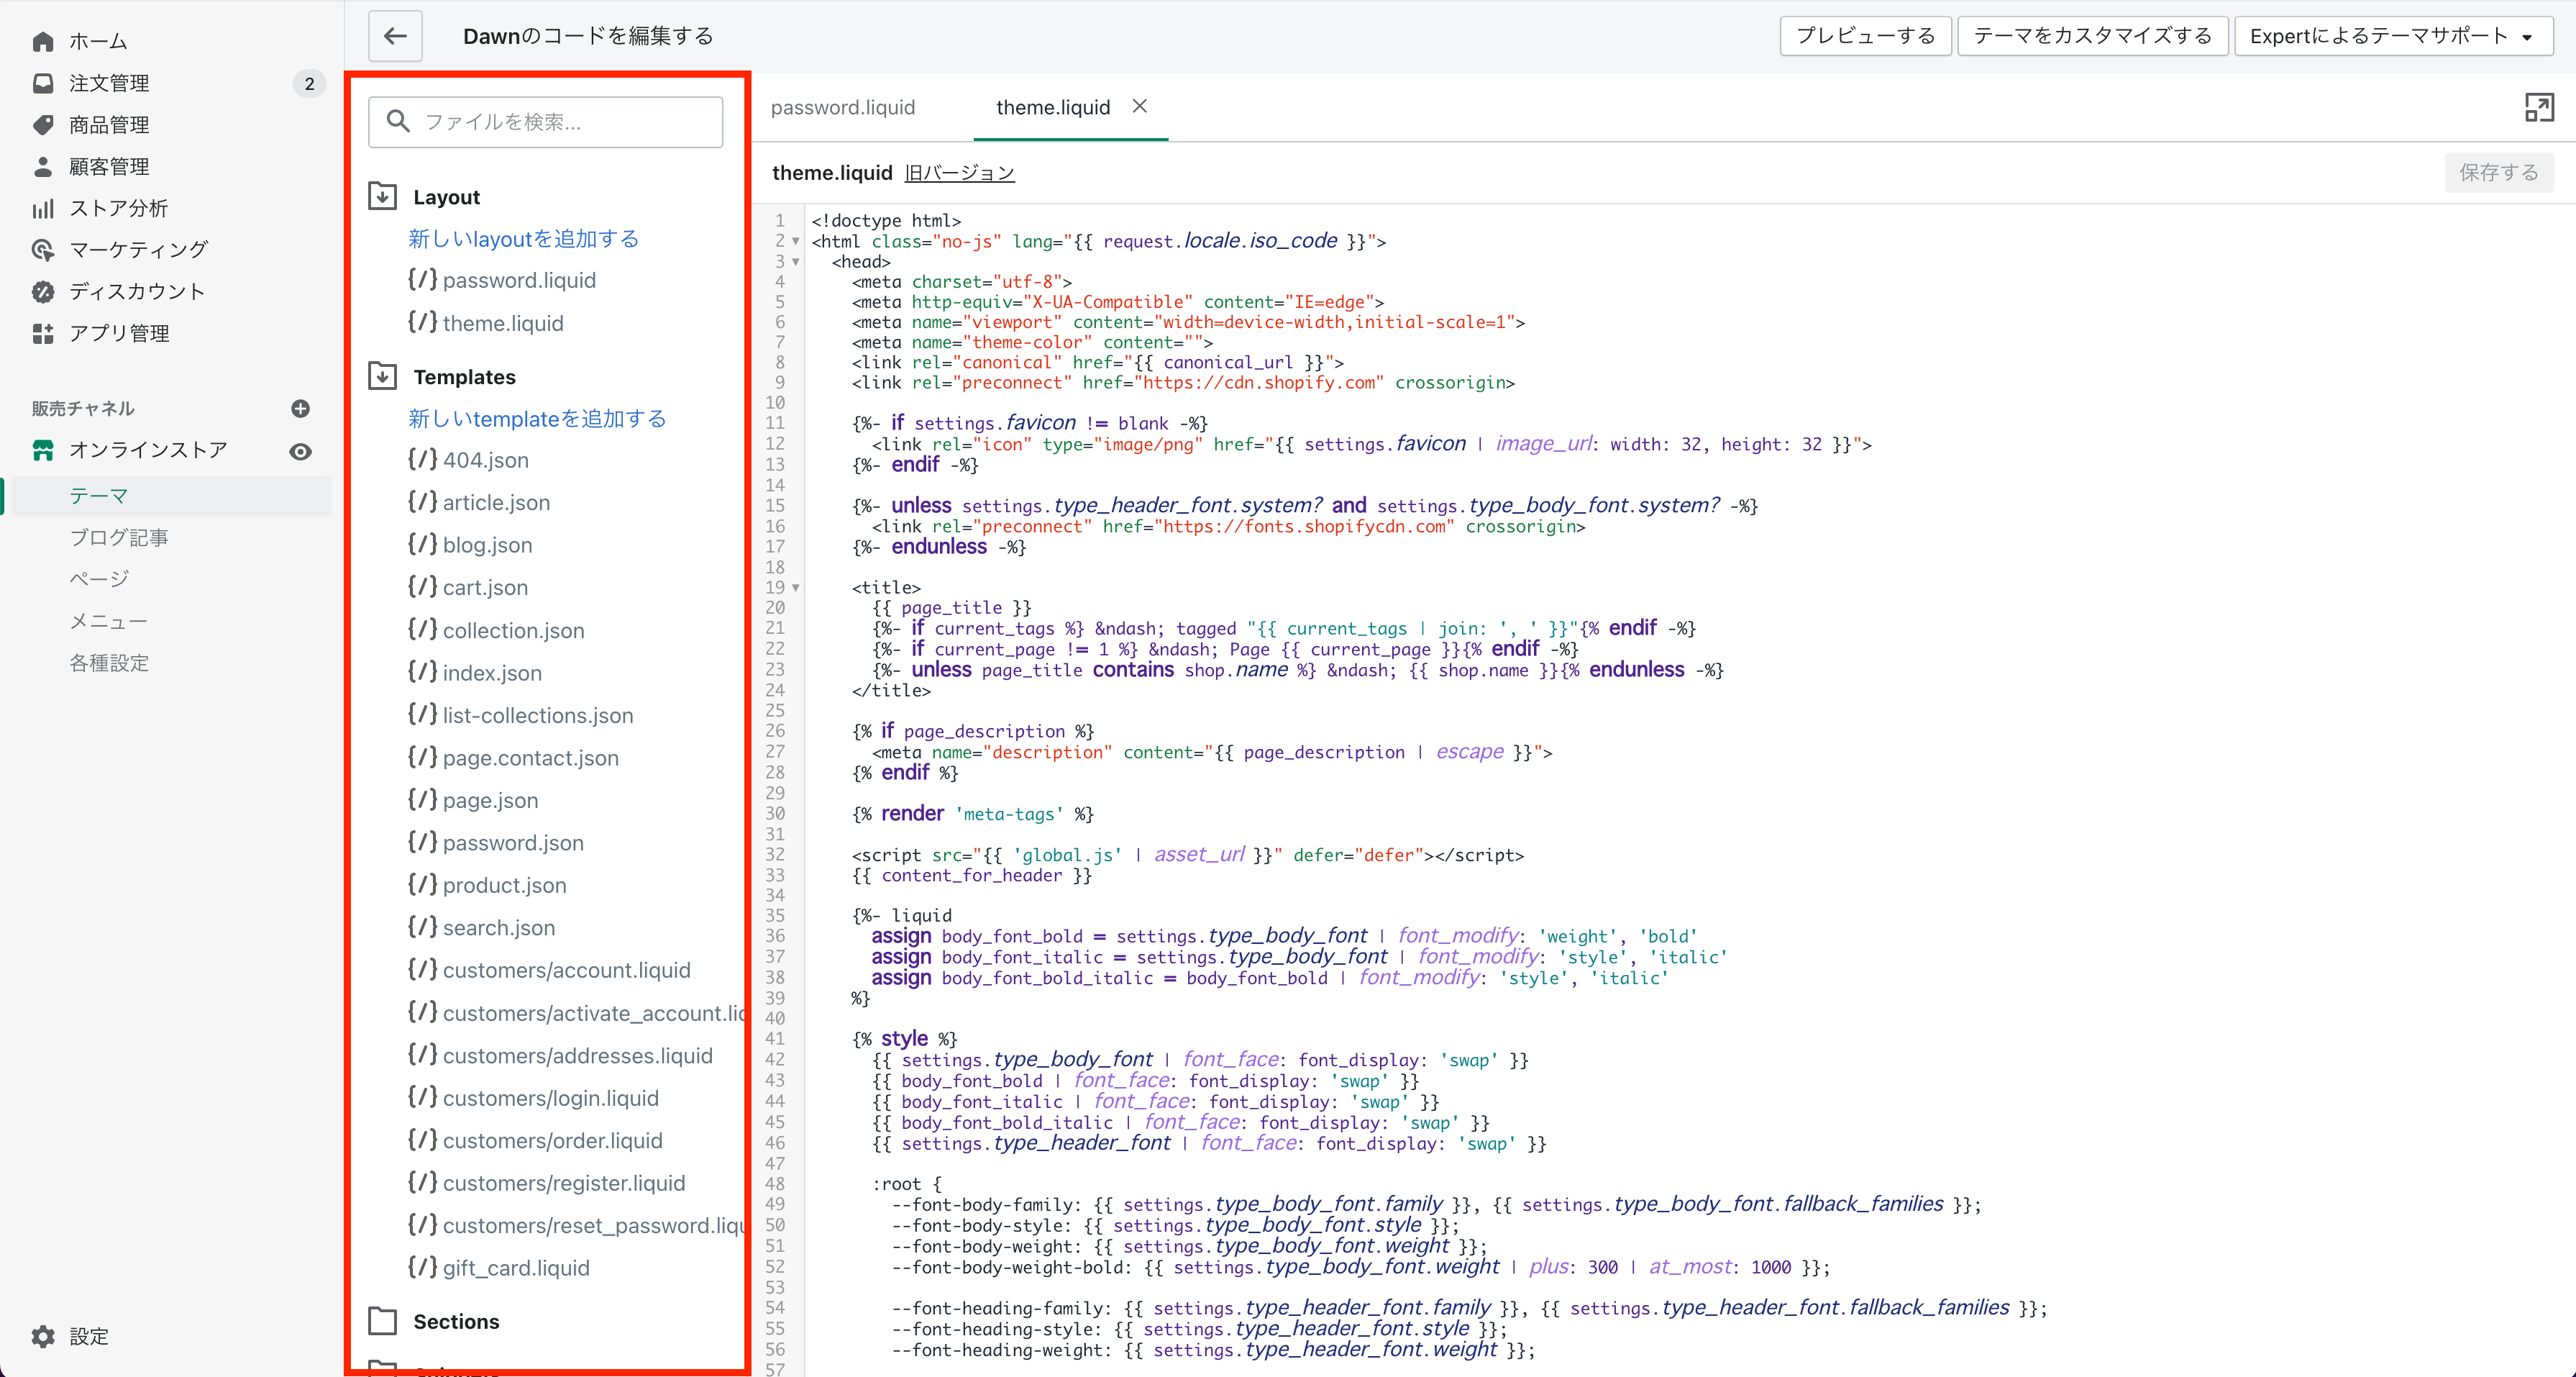Switch to the password.liquid tab

click(x=843, y=107)
